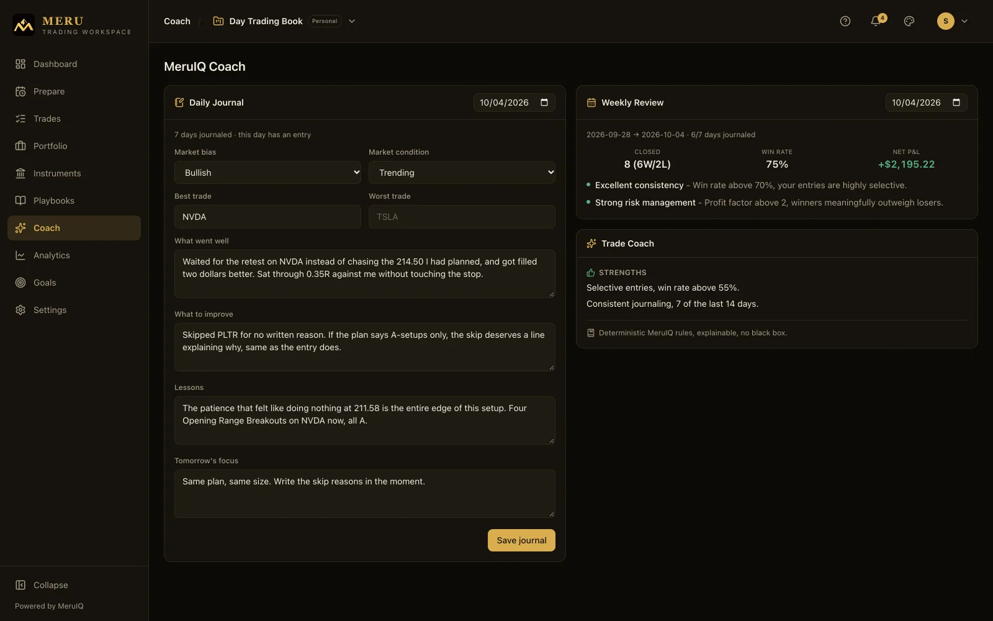Screen dimensions: 993x621
Task: Click the Goals target icon
Action: click(20, 283)
